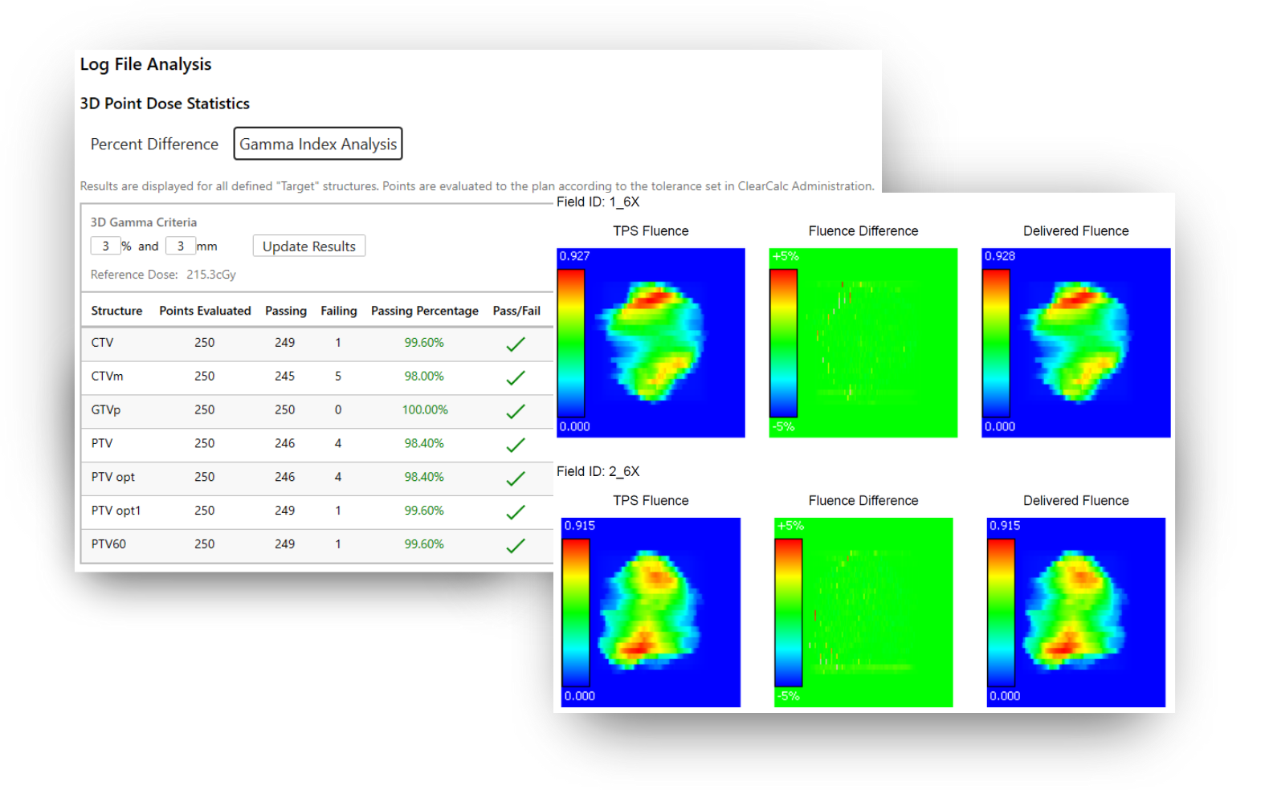Select the GTVp structure name cell

(106, 410)
